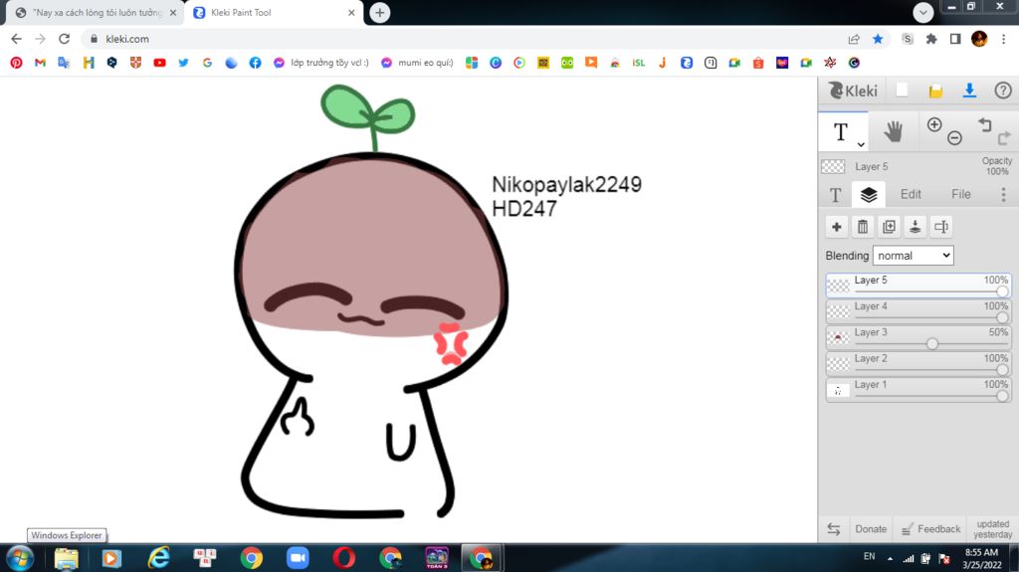Switch to the Text tool settings tab
This screenshot has width=1019, height=572.
(835, 194)
